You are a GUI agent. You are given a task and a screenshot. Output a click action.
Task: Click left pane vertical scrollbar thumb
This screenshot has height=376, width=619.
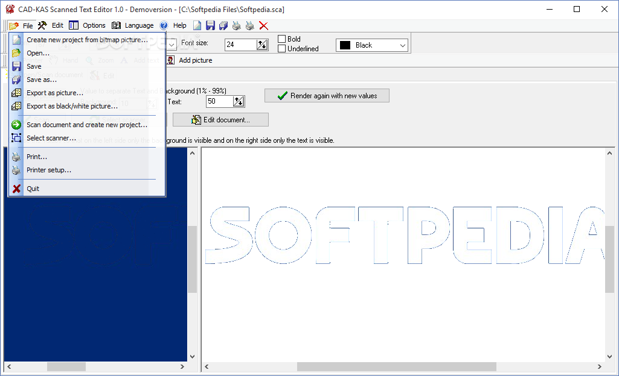pyautogui.click(x=192, y=259)
